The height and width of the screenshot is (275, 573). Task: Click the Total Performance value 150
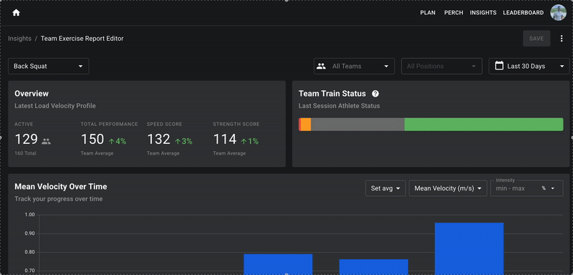click(92, 139)
